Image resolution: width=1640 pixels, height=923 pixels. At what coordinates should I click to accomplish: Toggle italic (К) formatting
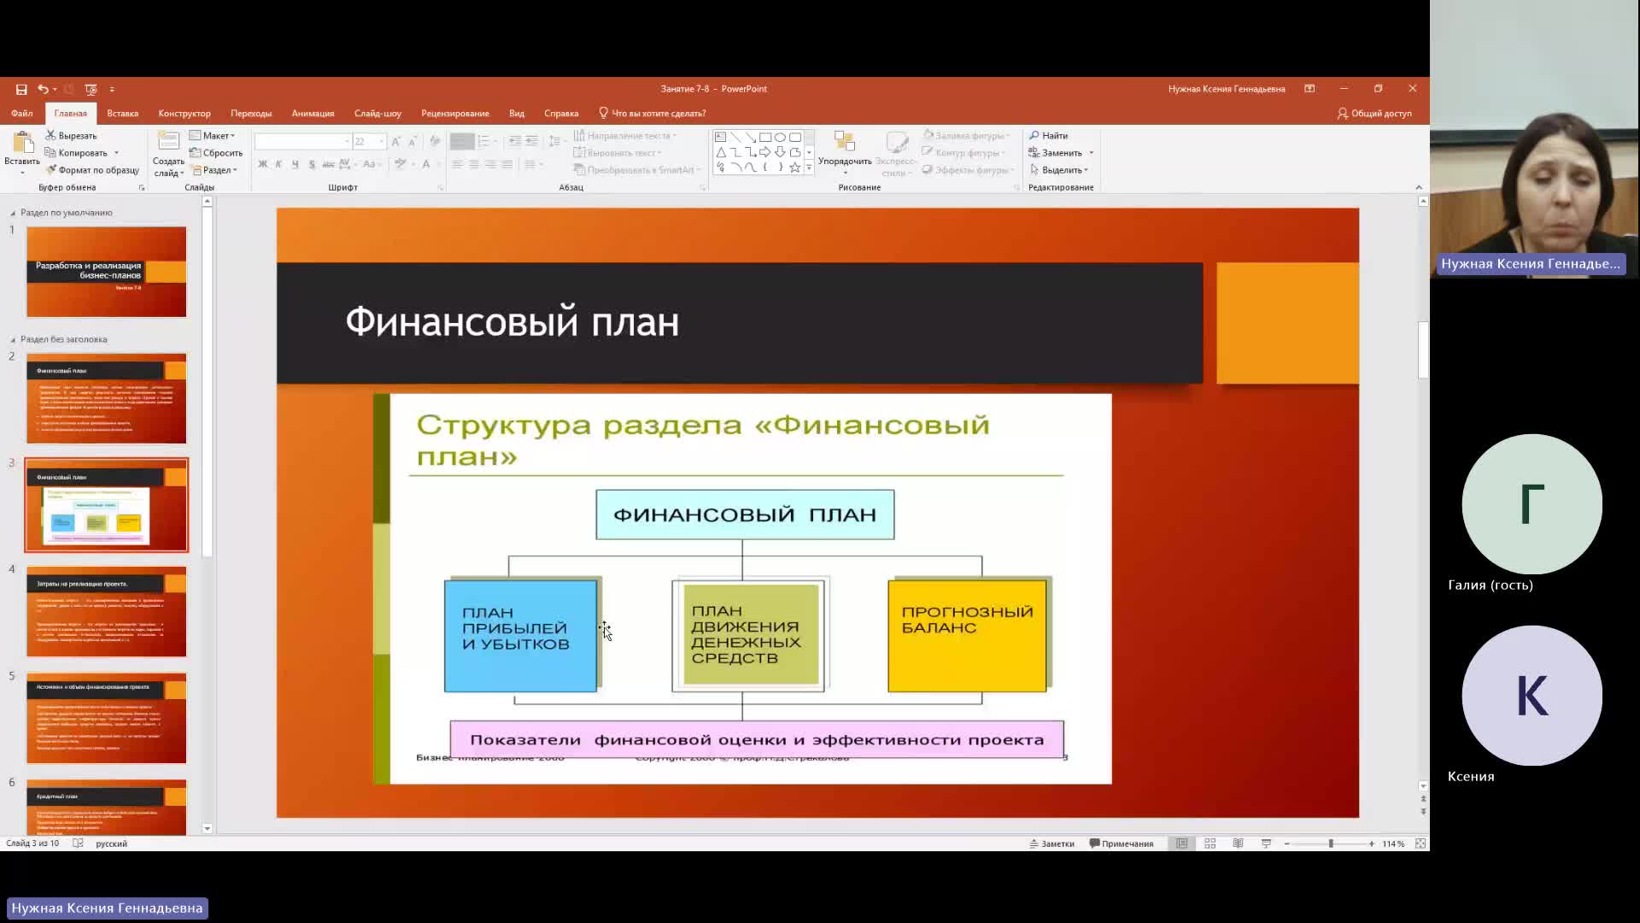coord(278,164)
